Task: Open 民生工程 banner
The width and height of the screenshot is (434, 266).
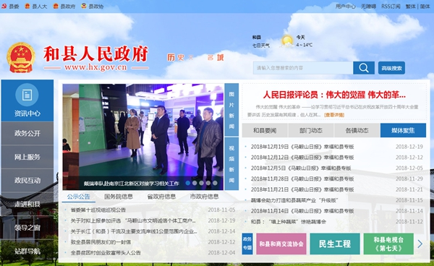Action: (x=335, y=244)
